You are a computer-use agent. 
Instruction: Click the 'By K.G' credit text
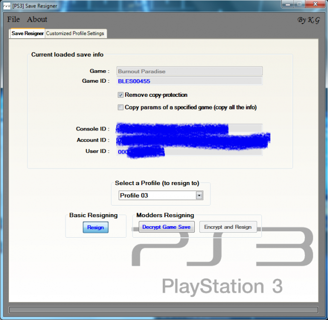click(309, 20)
